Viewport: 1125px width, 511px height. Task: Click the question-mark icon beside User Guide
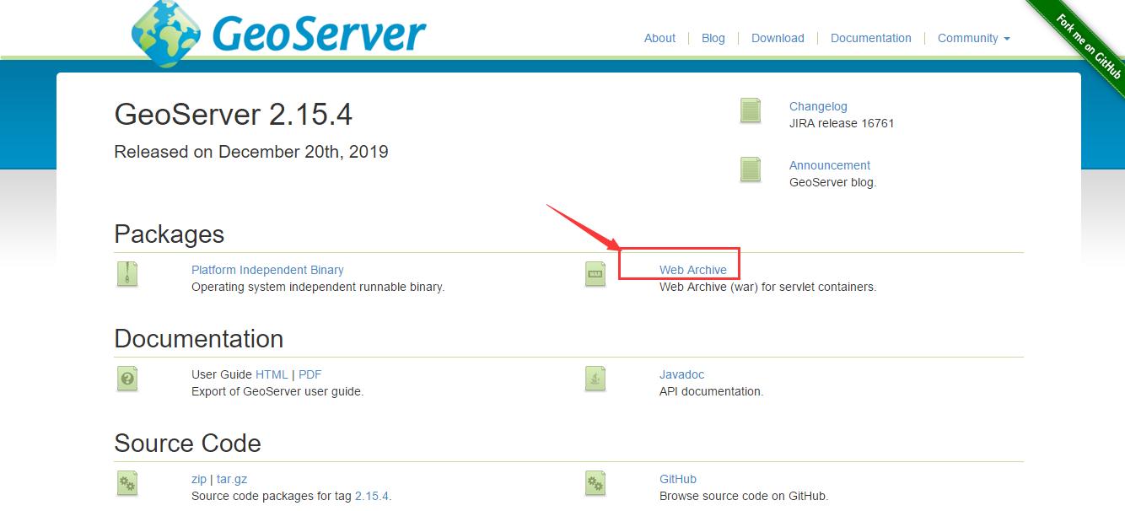tap(126, 379)
